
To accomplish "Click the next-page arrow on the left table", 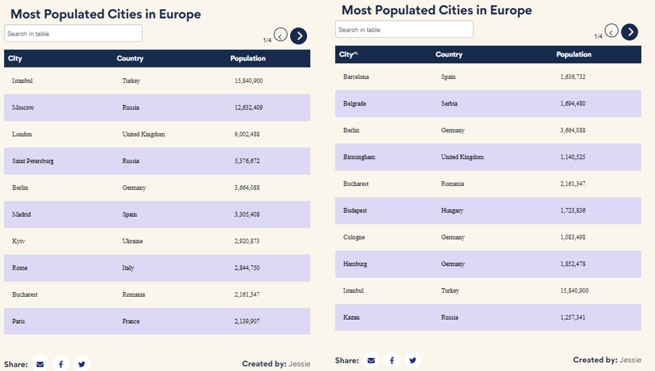I will [x=298, y=35].
